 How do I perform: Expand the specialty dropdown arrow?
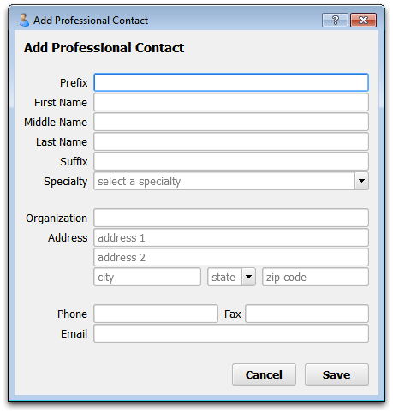361,181
